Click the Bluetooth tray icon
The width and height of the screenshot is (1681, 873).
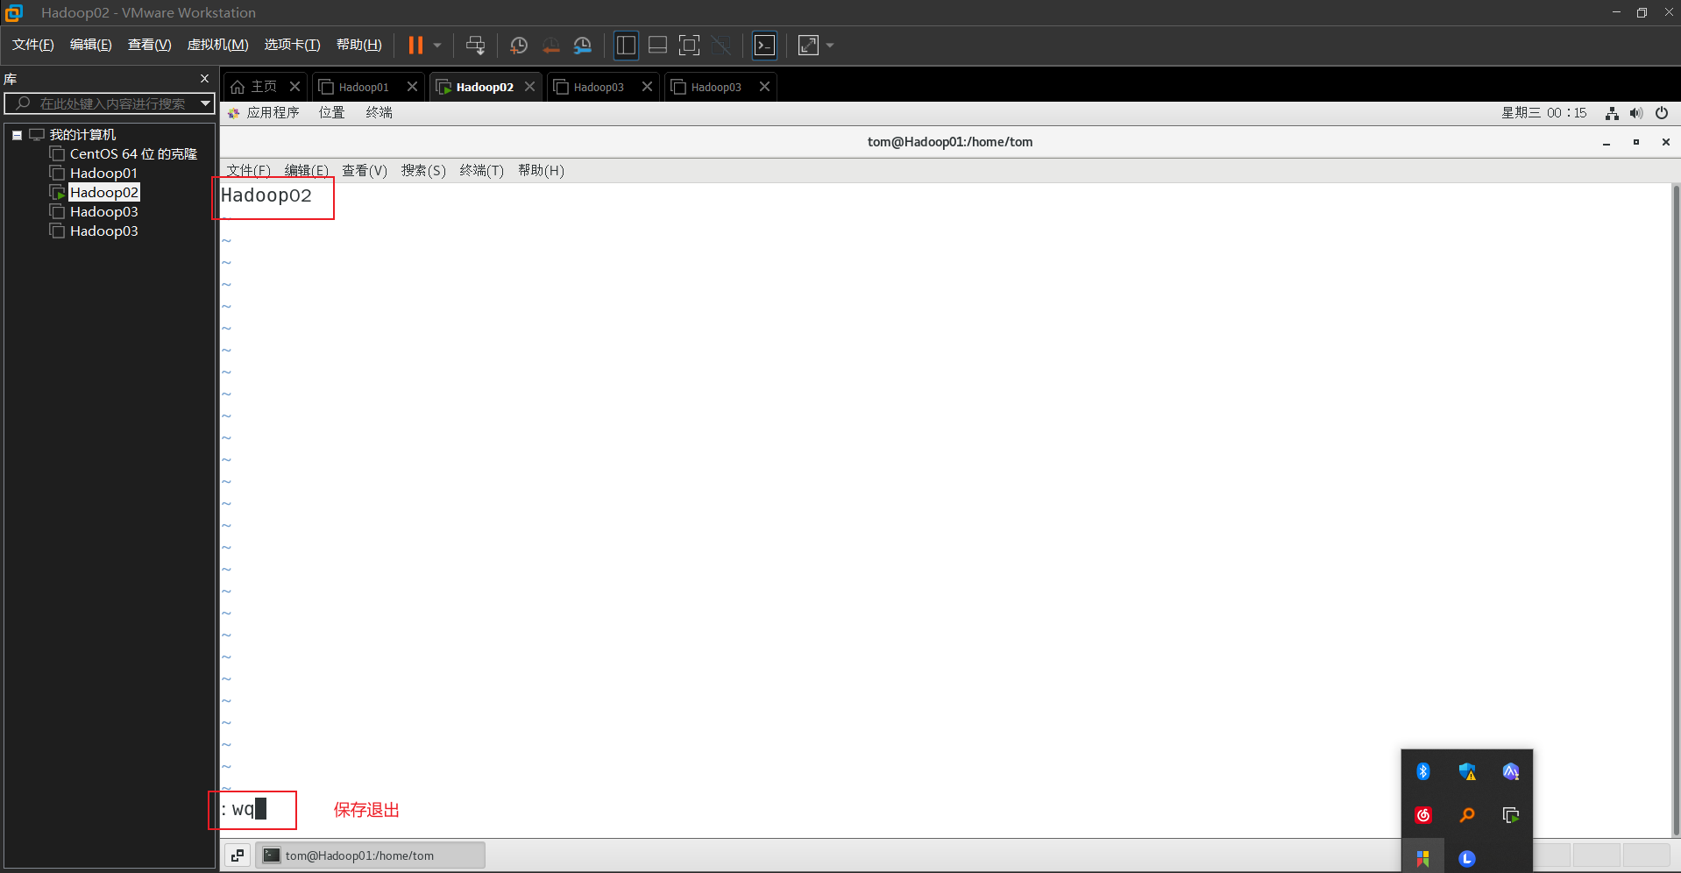pyautogui.click(x=1423, y=771)
